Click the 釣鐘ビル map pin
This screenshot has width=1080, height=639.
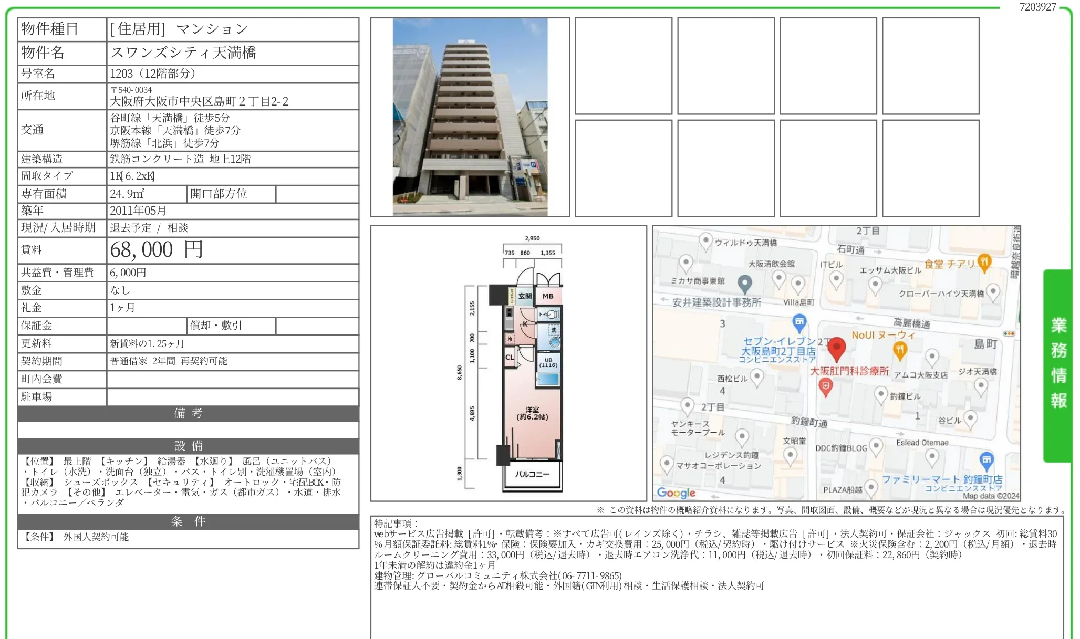[x=881, y=394]
